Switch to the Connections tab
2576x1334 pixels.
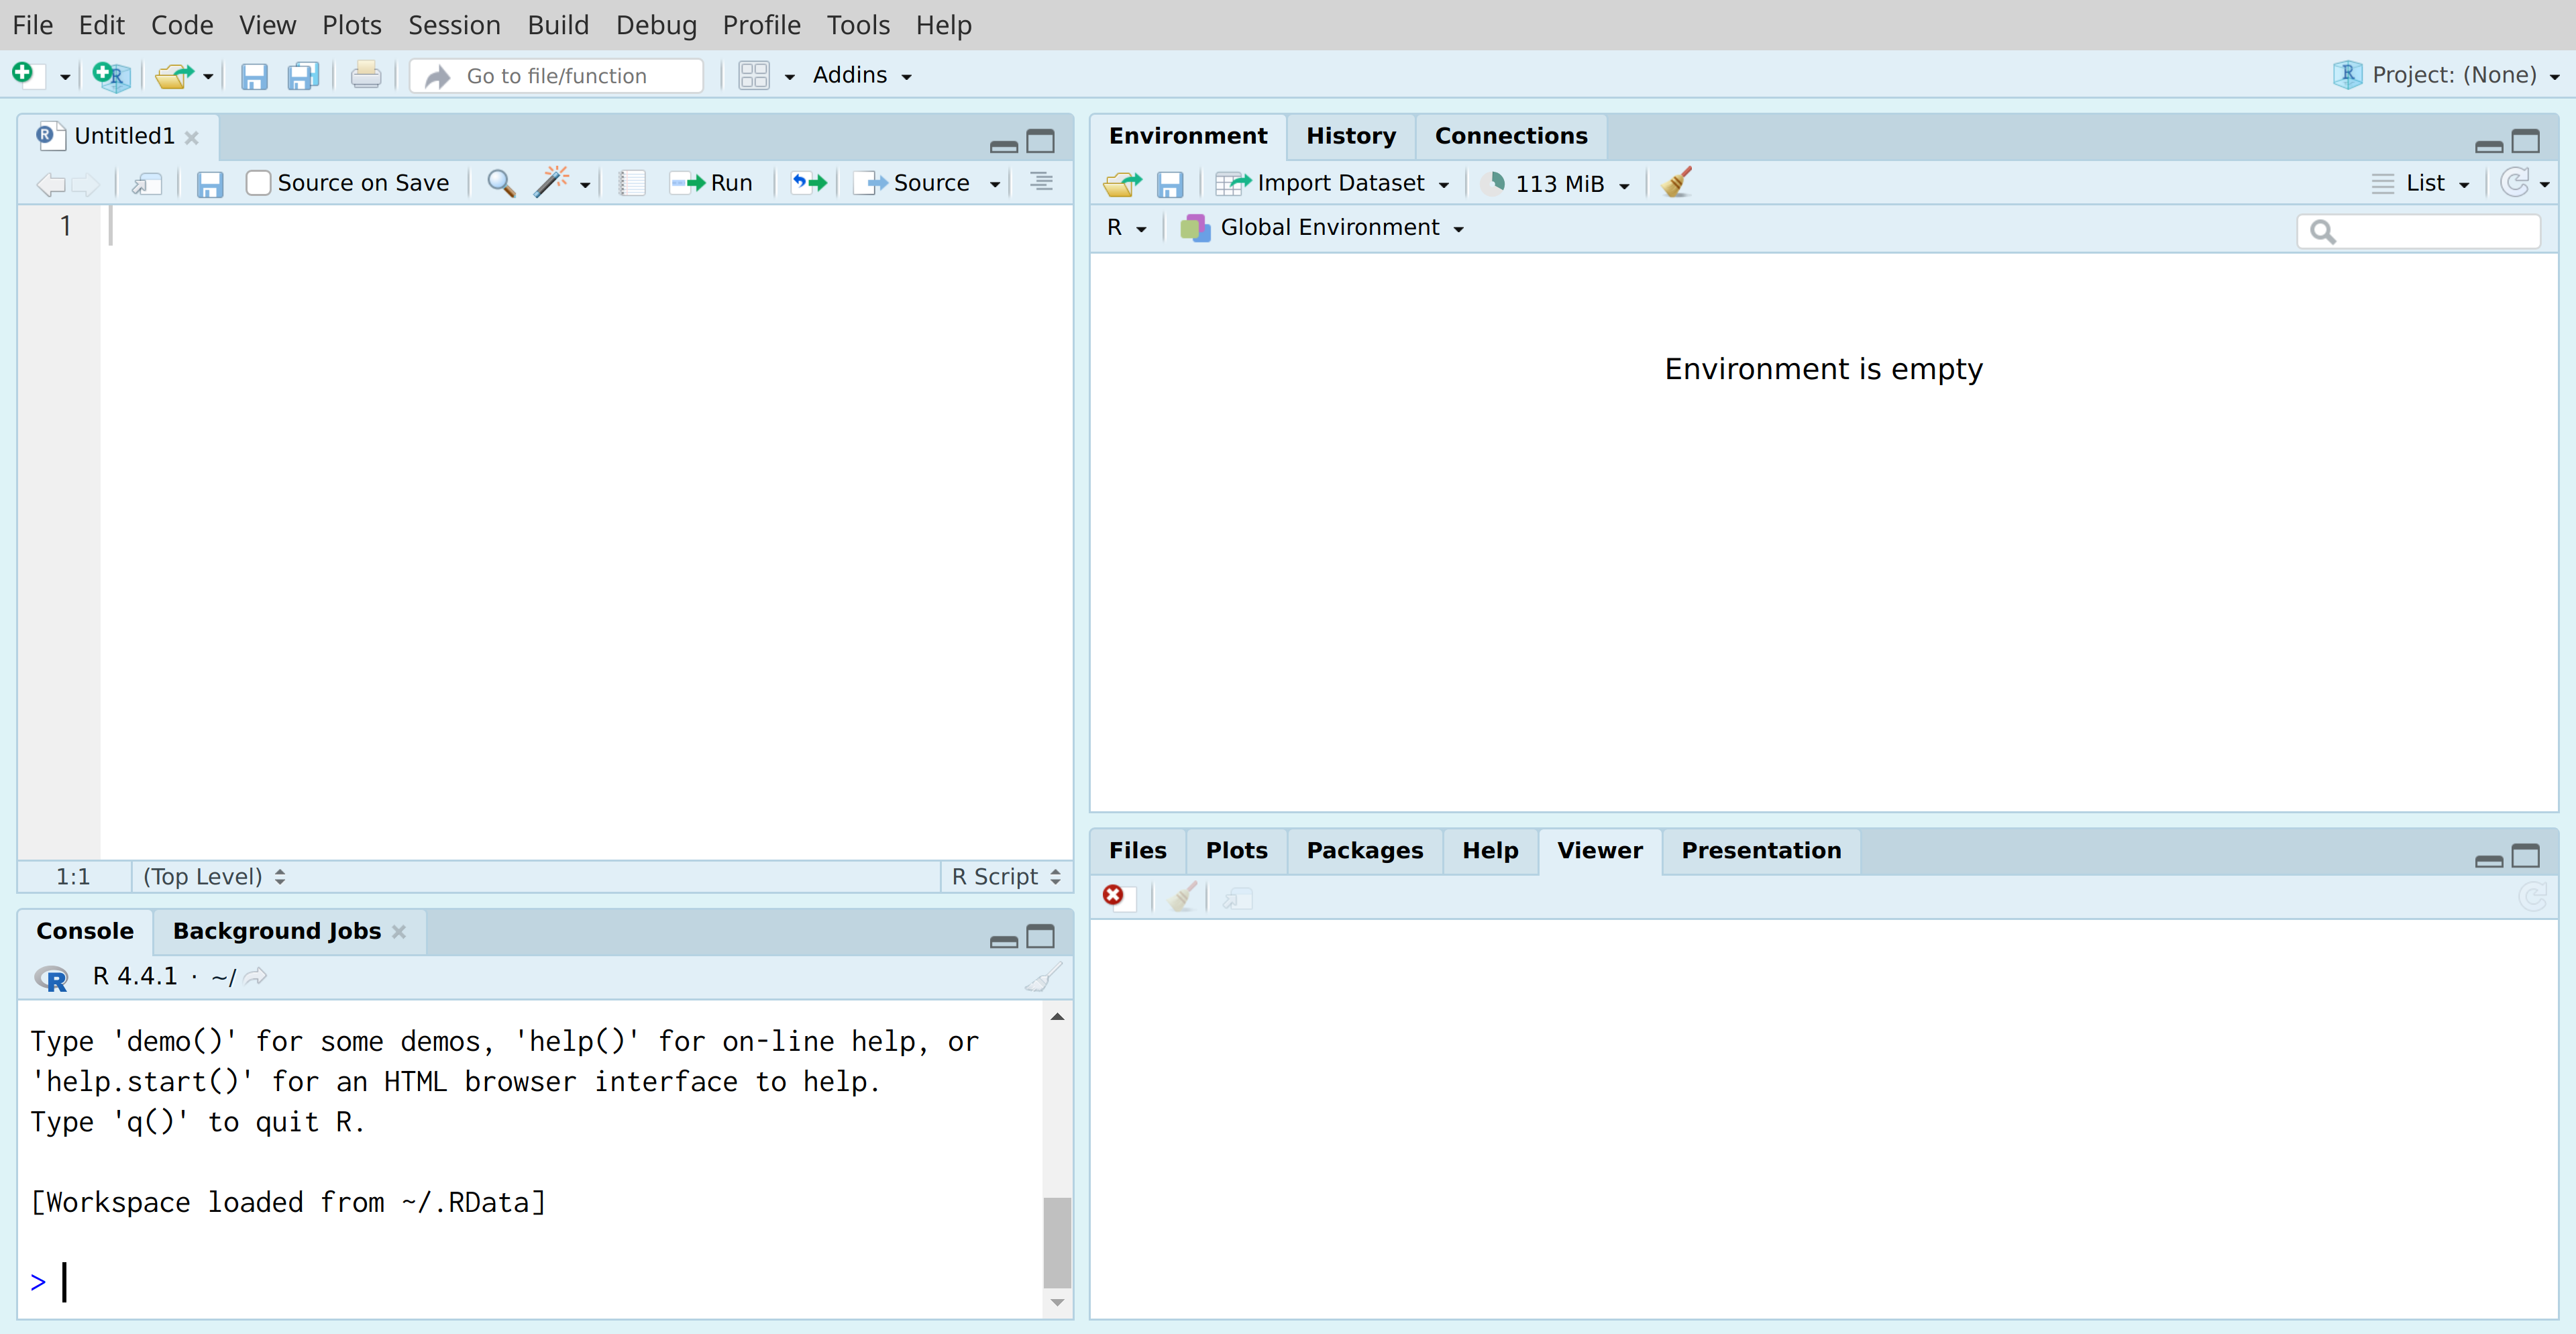click(1511, 136)
